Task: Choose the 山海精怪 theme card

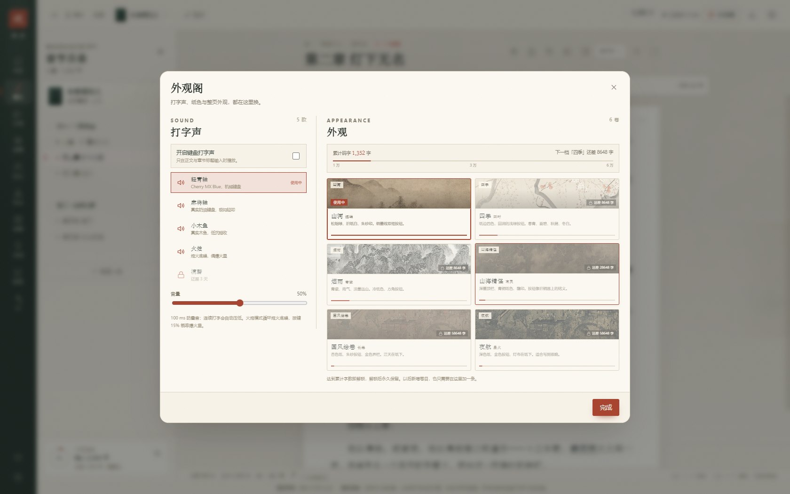Action: pos(547,274)
